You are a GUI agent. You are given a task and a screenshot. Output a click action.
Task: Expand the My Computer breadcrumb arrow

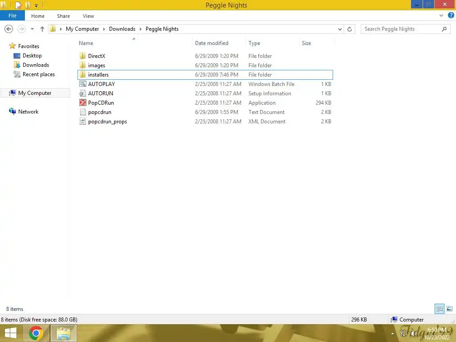(104, 29)
